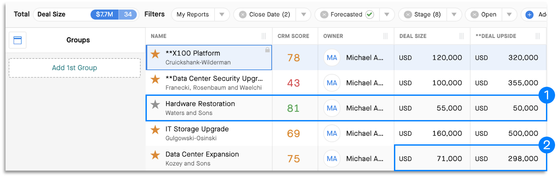The width and height of the screenshot is (558, 177).
Task: Click NAME column resize handle
Action: click(x=264, y=36)
